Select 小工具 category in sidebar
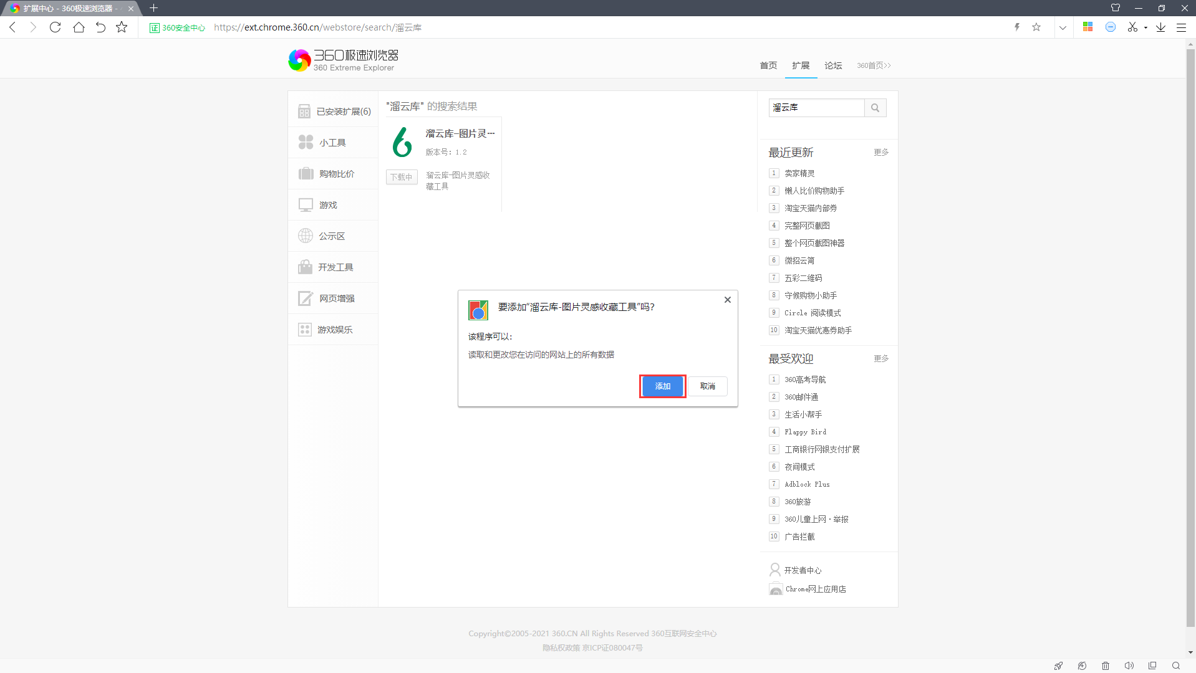Image resolution: width=1196 pixels, height=673 pixels. click(334, 143)
